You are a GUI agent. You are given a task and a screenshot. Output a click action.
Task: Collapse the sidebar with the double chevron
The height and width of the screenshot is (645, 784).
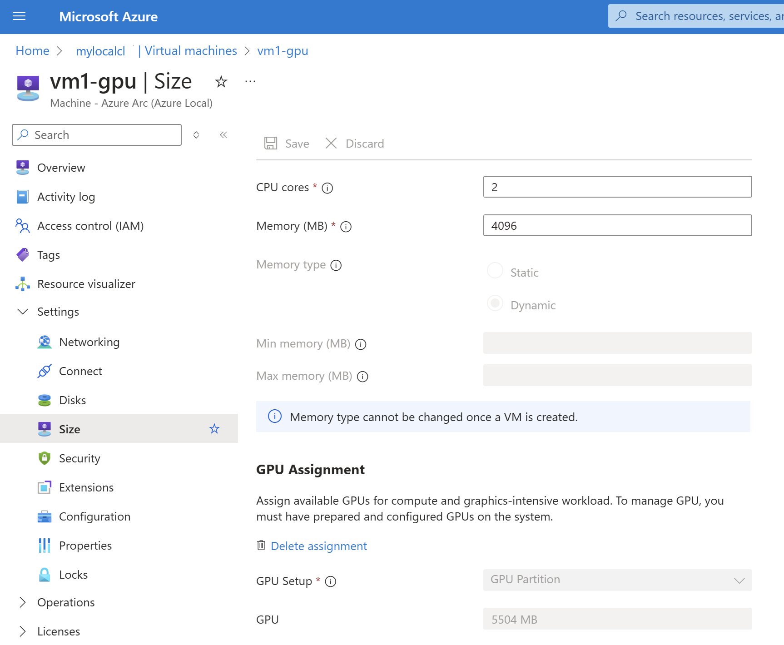click(223, 135)
